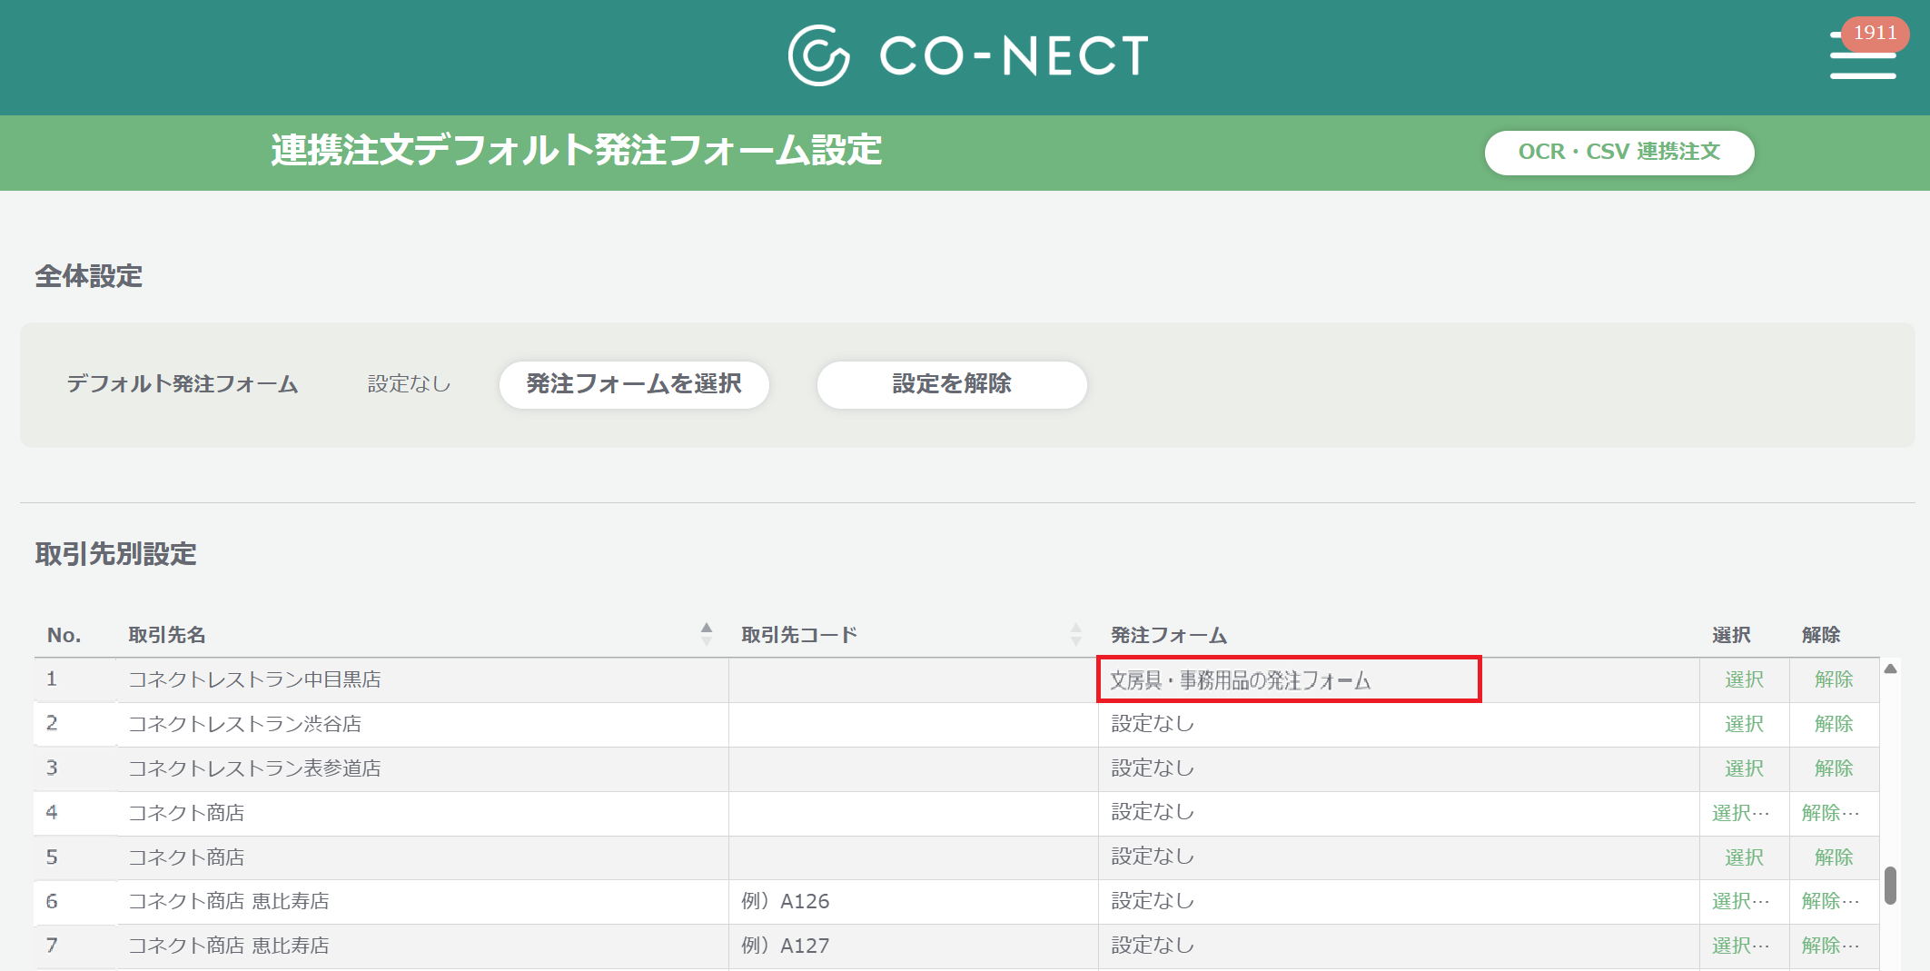Click 発注フォームを選択 button
Viewport: 1930px width, 971px height.
pos(634,384)
